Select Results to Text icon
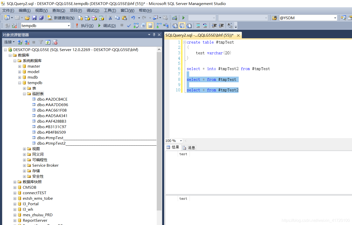The image size is (352, 225). [x=175, y=26]
